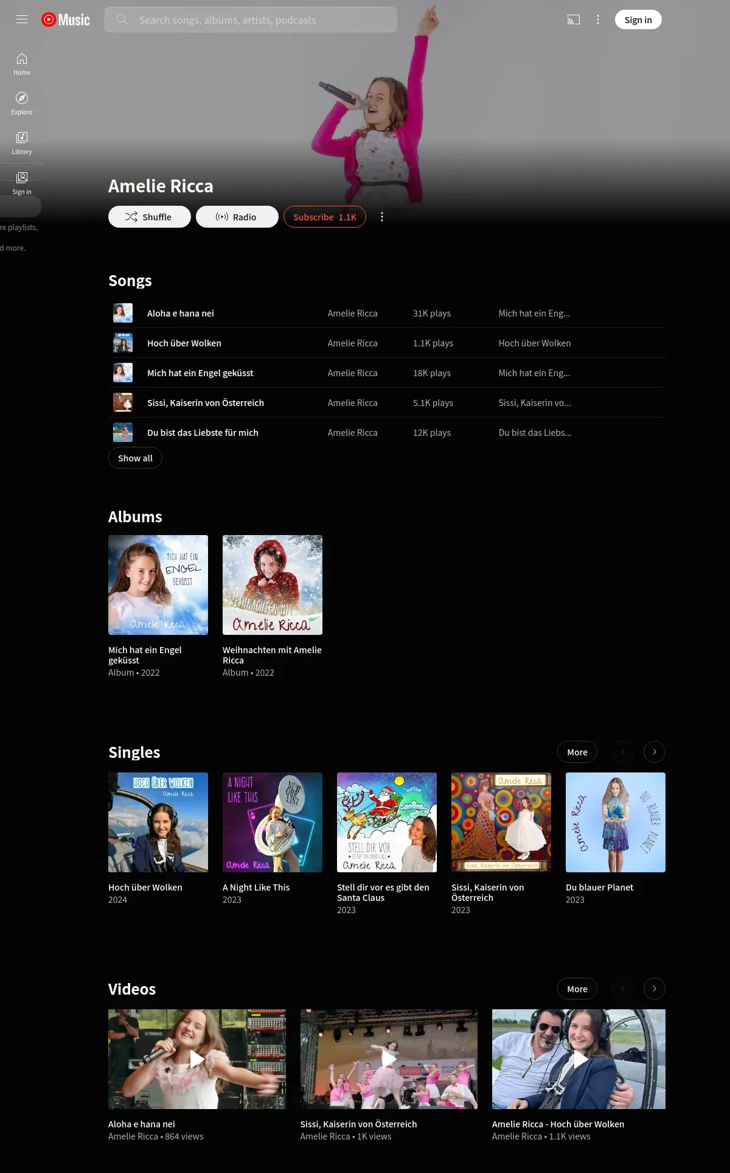Open Library in sidebar

click(22, 143)
